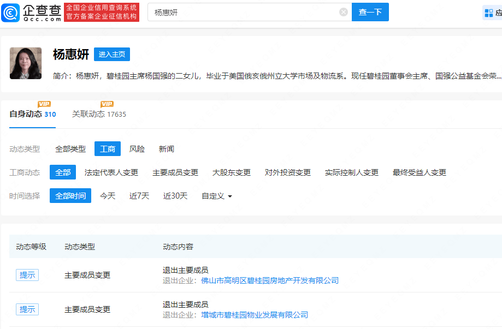Filter by 法定代表人变更
The height and width of the screenshot is (329, 502).
click(x=111, y=172)
